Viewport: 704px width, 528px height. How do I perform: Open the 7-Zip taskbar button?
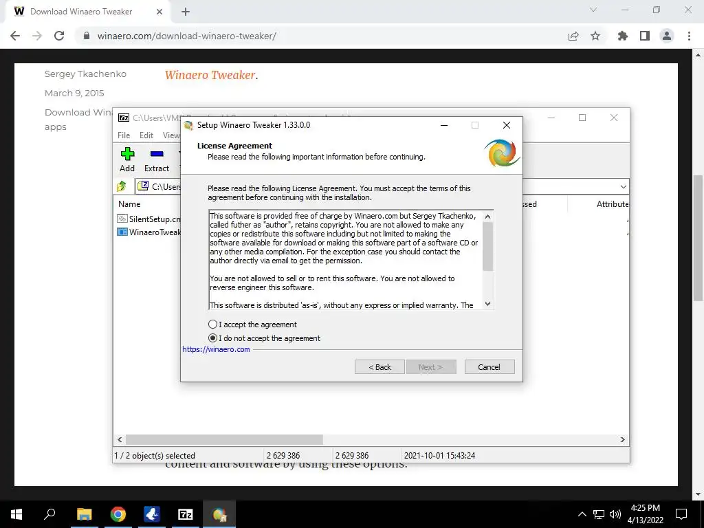coord(186,514)
